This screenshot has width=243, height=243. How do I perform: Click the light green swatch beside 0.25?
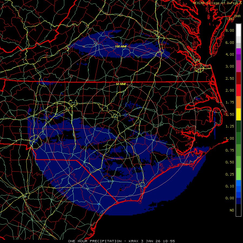tap(238, 174)
